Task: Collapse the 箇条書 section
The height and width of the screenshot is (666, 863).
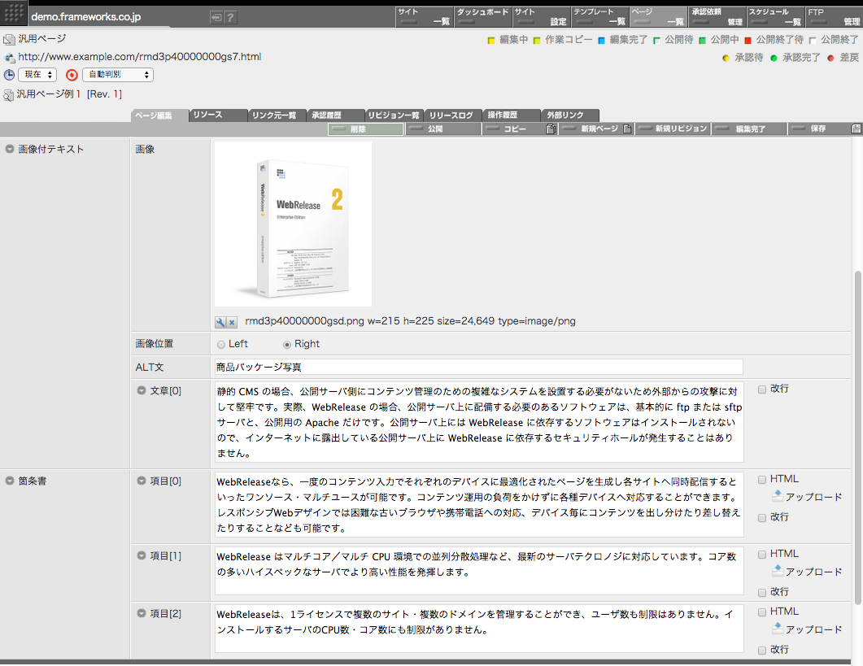Action: tap(10, 481)
